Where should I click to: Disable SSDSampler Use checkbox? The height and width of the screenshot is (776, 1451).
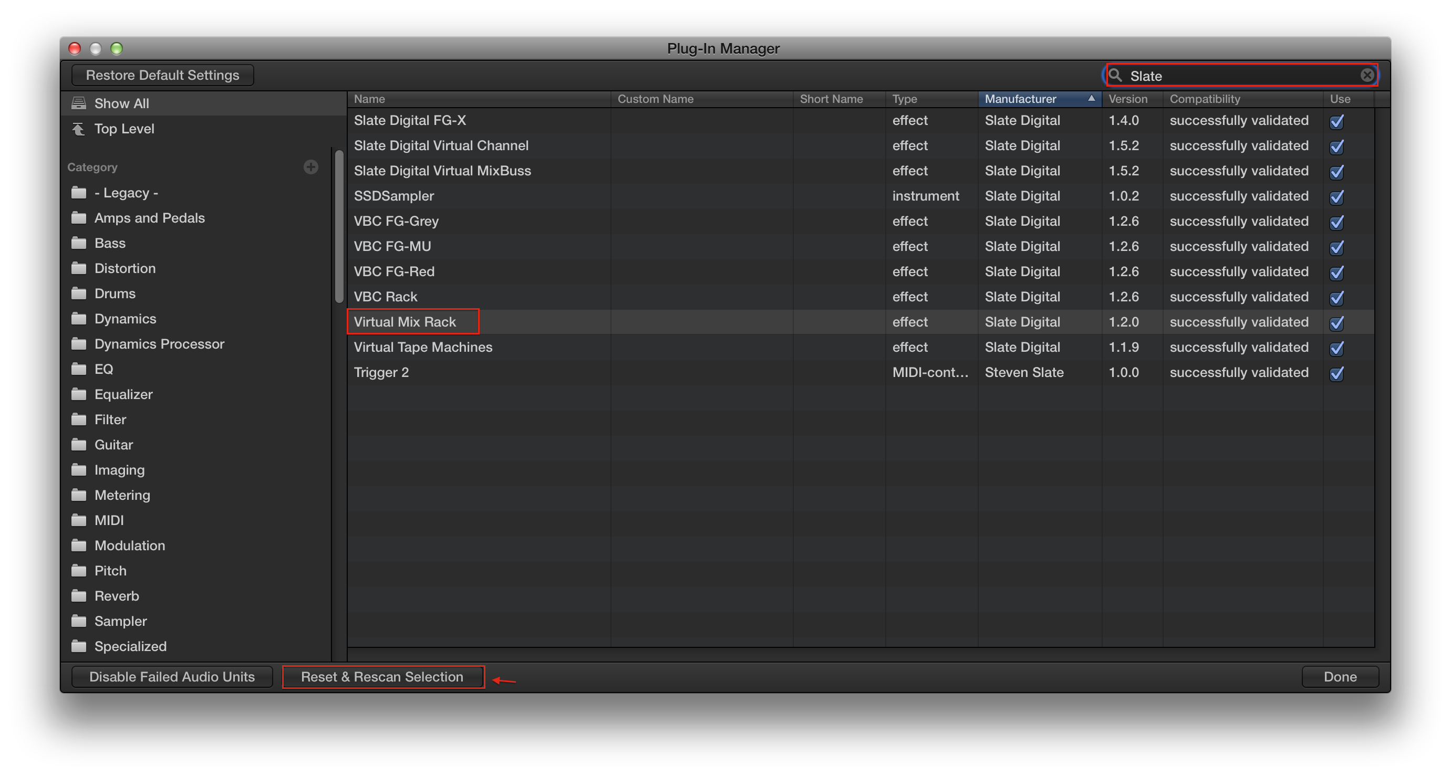tap(1336, 196)
